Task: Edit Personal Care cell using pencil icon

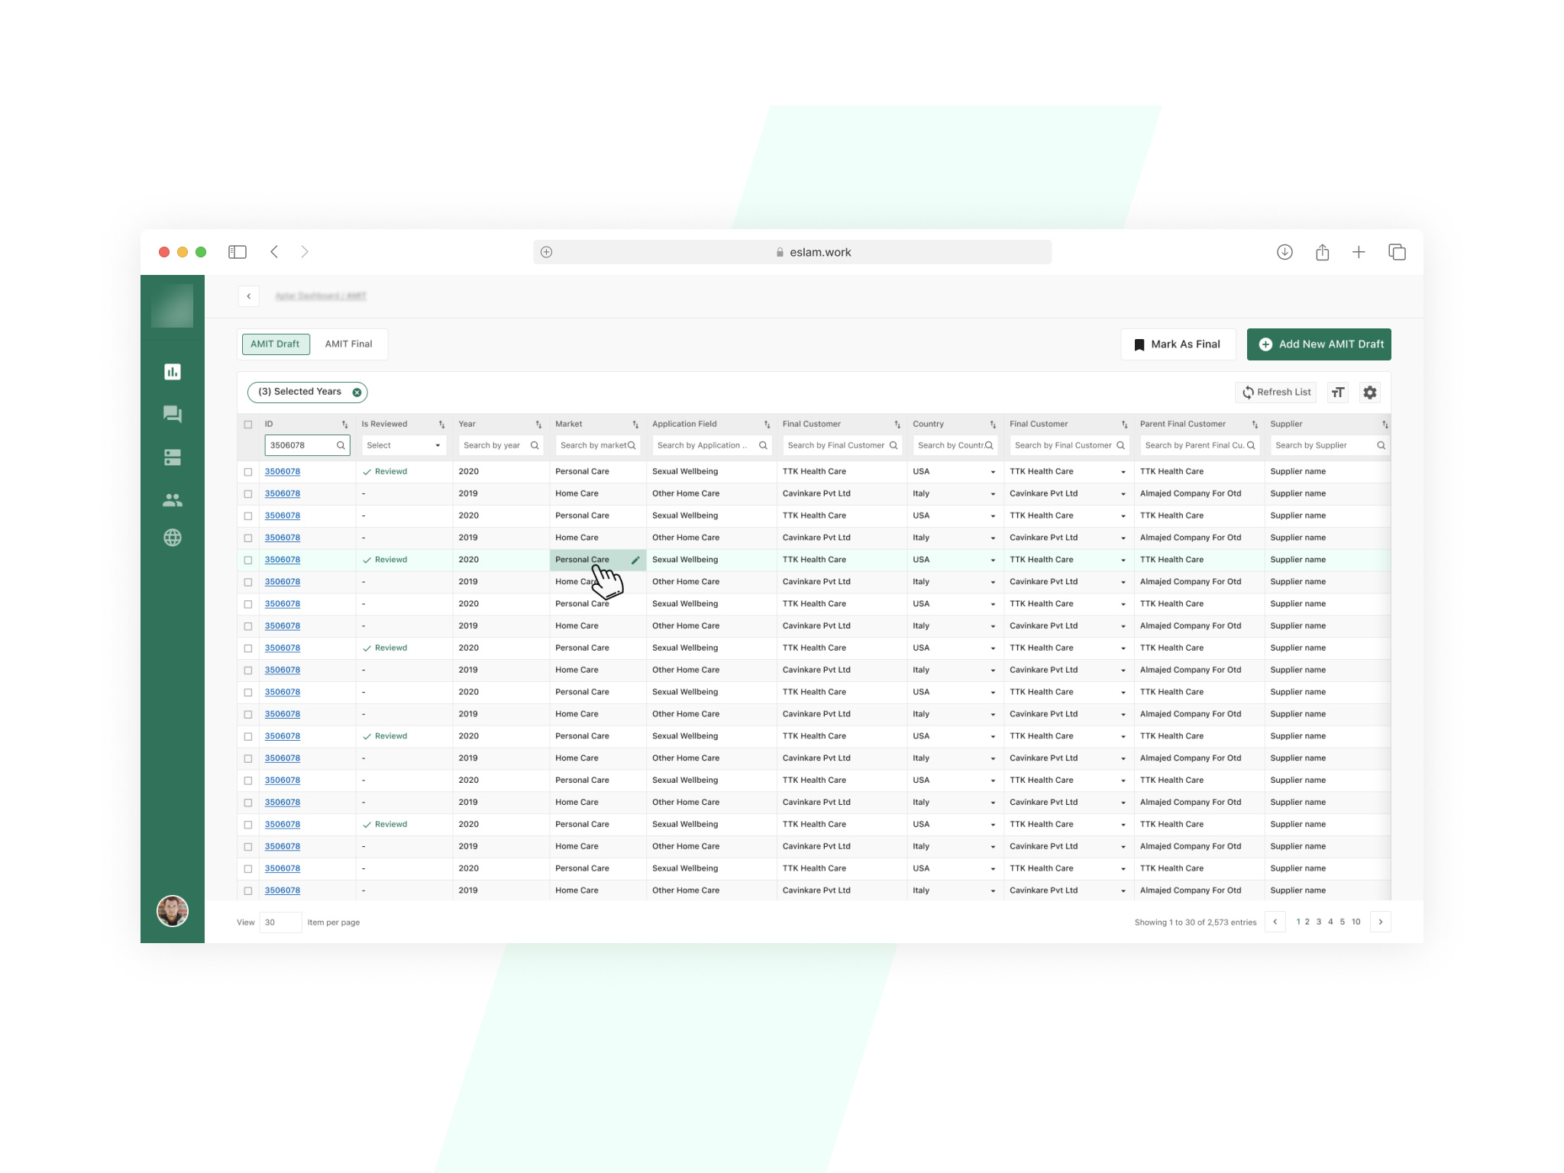Action: tap(635, 559)
